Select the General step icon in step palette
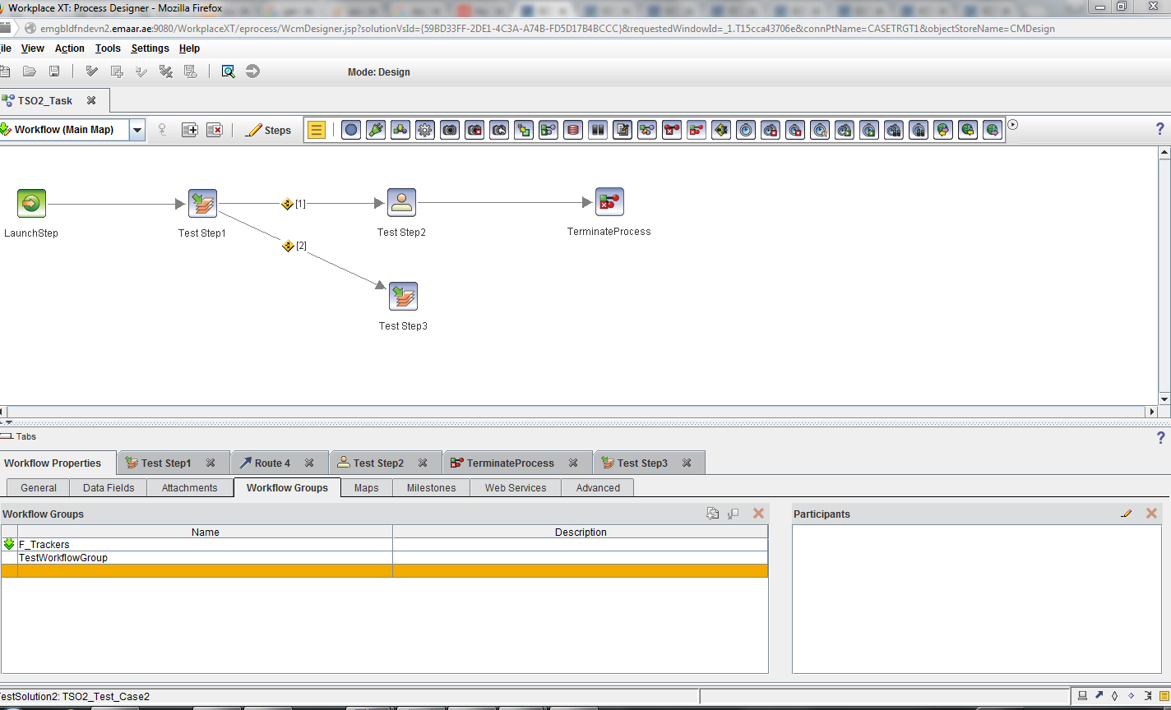Image resolution: width=1171 pixels, height=710 pixels. click(x=351, y=130)
